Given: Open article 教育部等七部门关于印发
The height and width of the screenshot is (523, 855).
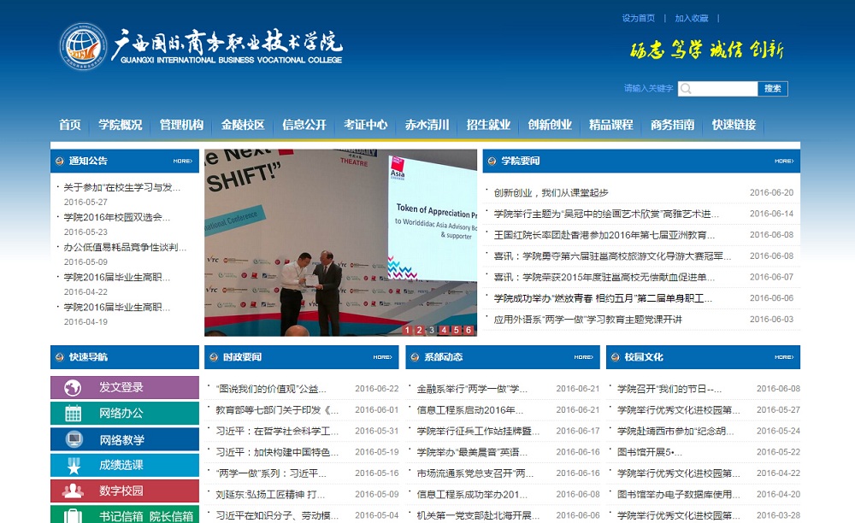Looking at the screenshot, I should [x=277, y=410].
